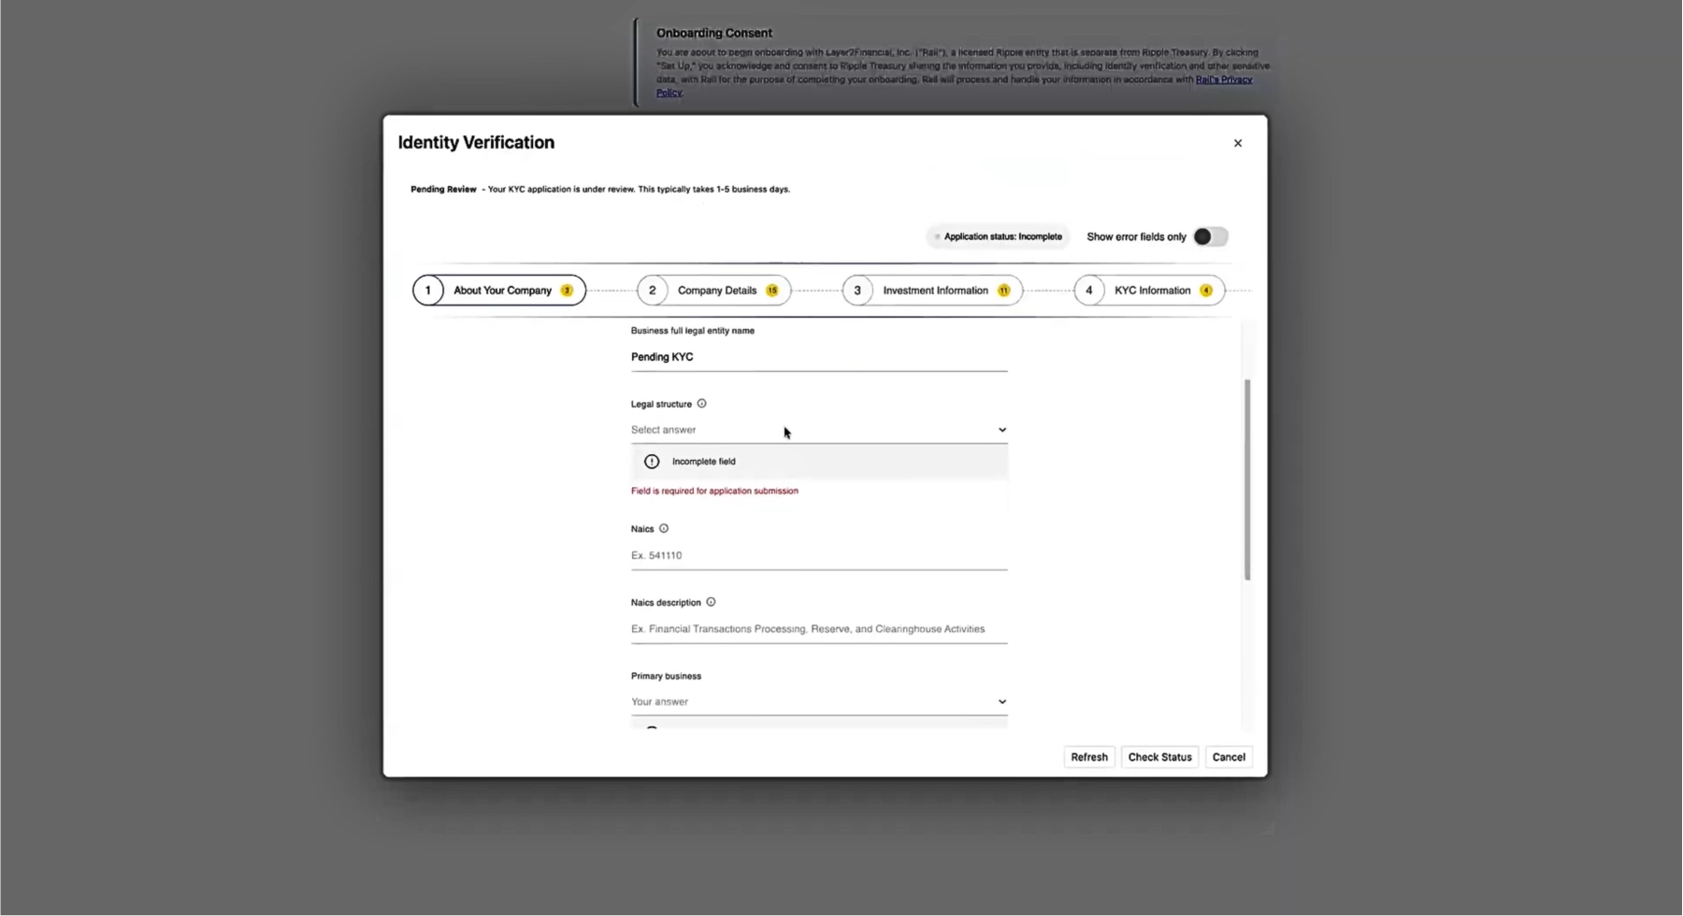Click the Naics description input field
Image resolution: width=1683 pixels, height=916 pixels.
point(819,629)
